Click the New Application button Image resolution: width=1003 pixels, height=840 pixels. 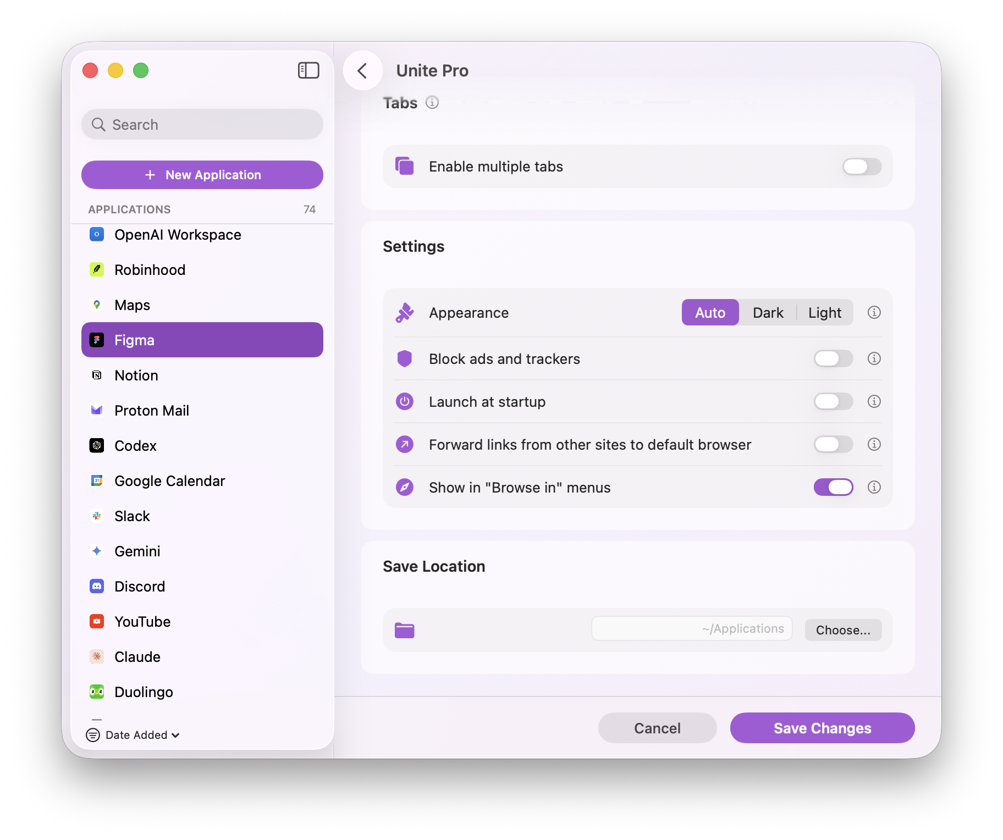[202, 175]
